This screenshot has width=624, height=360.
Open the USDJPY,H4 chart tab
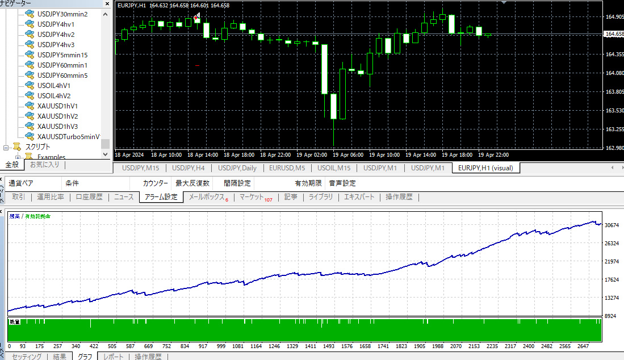point(189,168)
